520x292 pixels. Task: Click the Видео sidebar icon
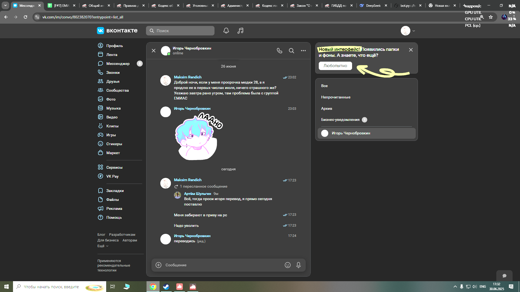coord(100,117)
